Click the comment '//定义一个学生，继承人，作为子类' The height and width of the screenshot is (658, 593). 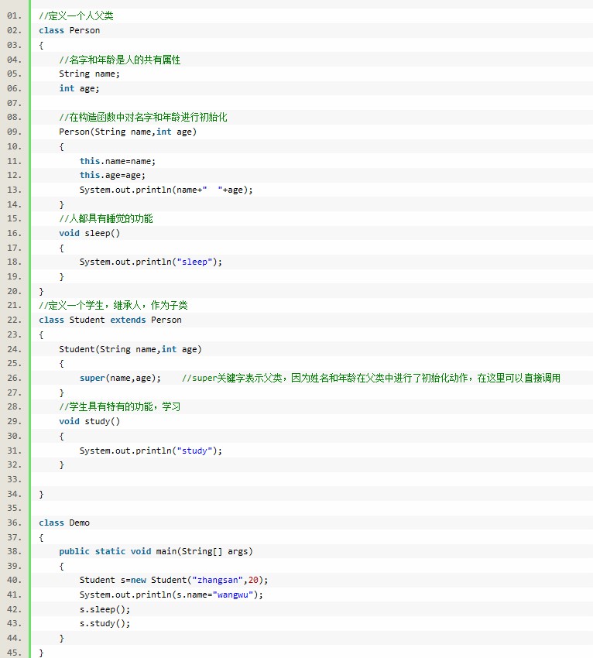point(113,306)
